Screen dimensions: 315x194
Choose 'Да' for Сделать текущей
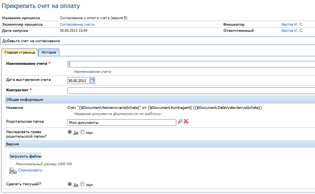(70, 184)
